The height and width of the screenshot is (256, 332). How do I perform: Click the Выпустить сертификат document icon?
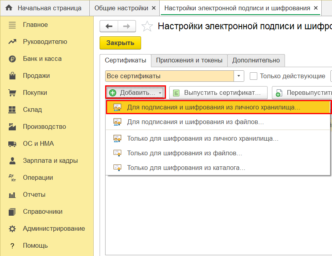point(176,93)
